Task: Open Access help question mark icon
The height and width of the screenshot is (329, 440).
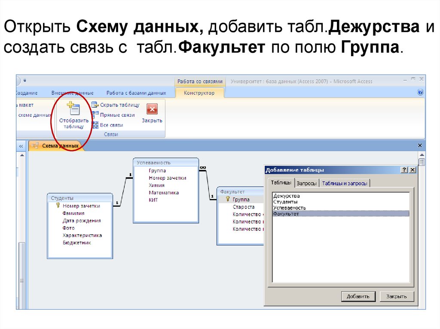Action: point(420,93)
